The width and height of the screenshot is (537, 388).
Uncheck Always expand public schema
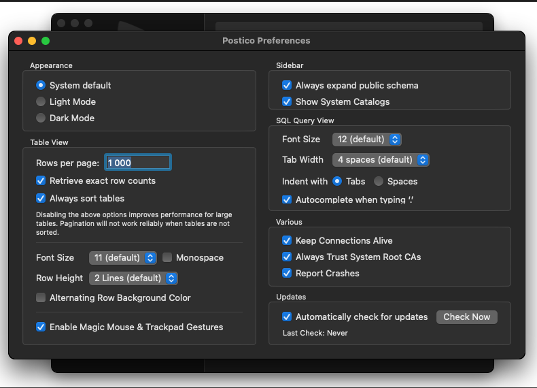pos(287,85)
